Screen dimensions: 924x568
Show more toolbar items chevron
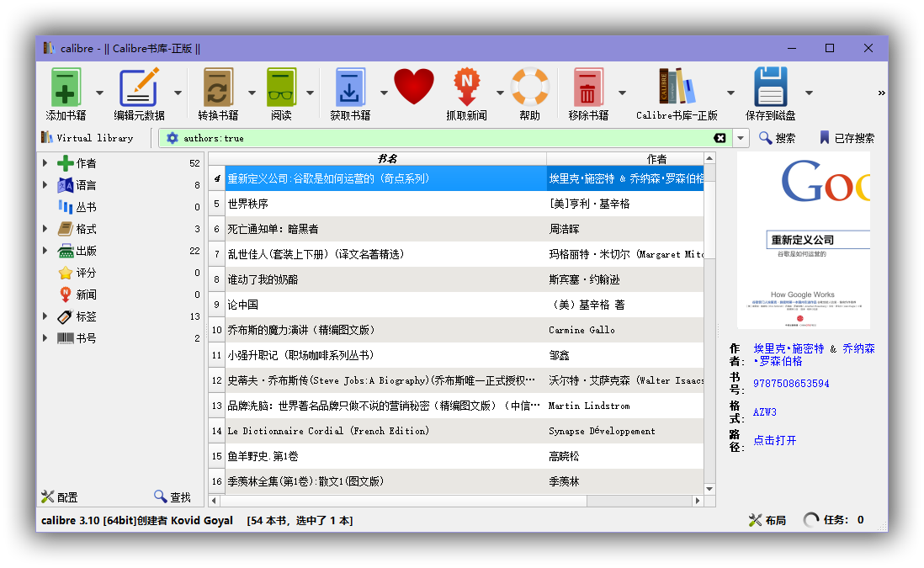point(882,93)
